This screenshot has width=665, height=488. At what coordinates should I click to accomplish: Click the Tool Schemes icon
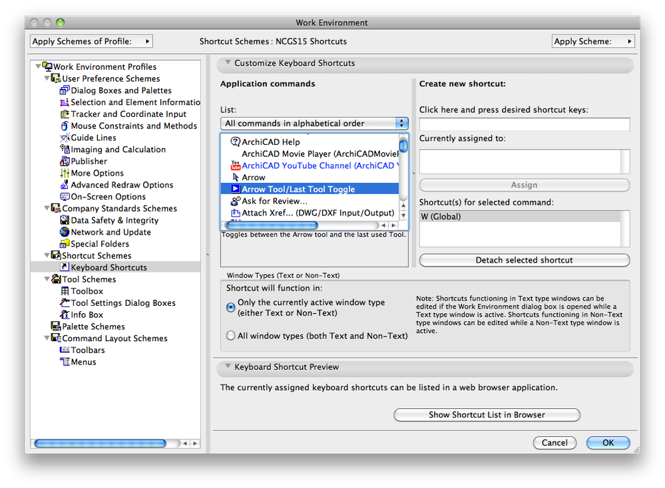click(56, 279)
